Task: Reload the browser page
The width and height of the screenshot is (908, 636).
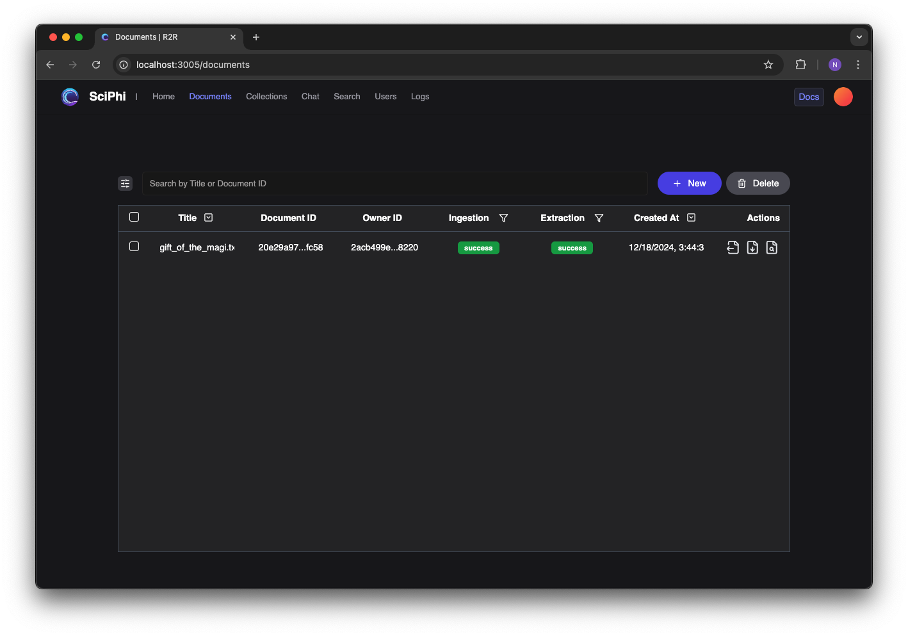Action: pos(96,65)
